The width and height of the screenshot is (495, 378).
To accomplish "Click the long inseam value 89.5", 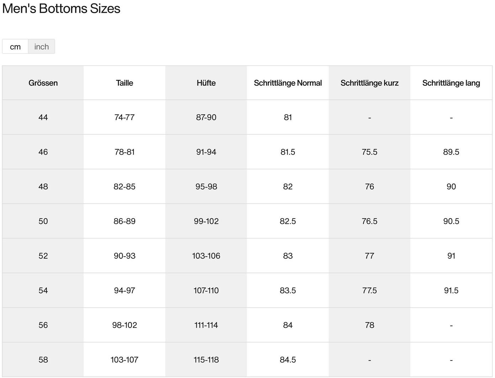I will pyautogui.click(x=451, y=152).
